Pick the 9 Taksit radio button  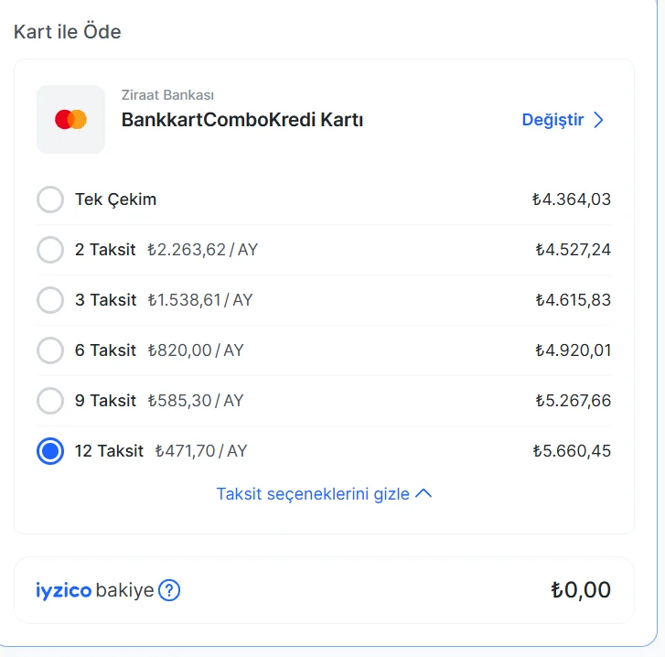tap(50, 401)
